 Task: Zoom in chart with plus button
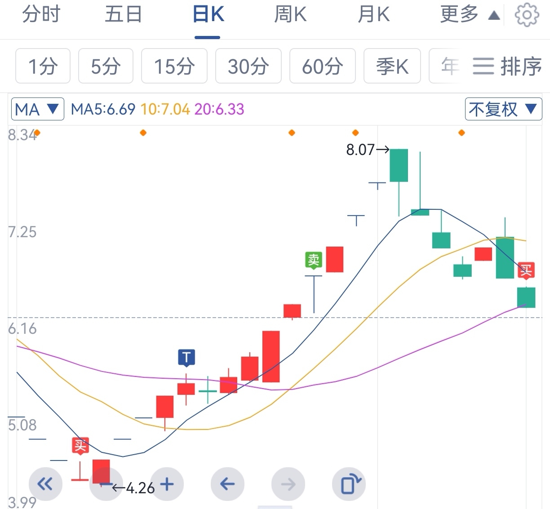tap(167, 484)
